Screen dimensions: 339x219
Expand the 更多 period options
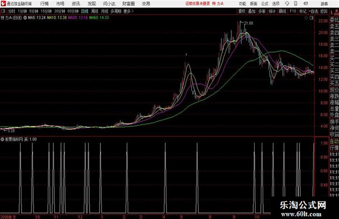coord(129,11)
